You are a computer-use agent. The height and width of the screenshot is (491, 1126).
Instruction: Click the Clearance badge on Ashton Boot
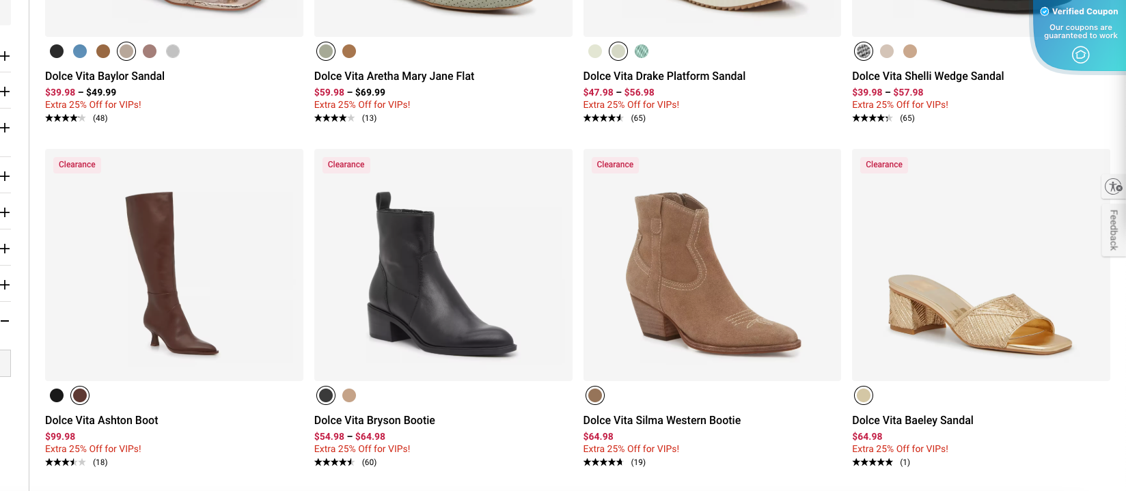click(77, 165)
